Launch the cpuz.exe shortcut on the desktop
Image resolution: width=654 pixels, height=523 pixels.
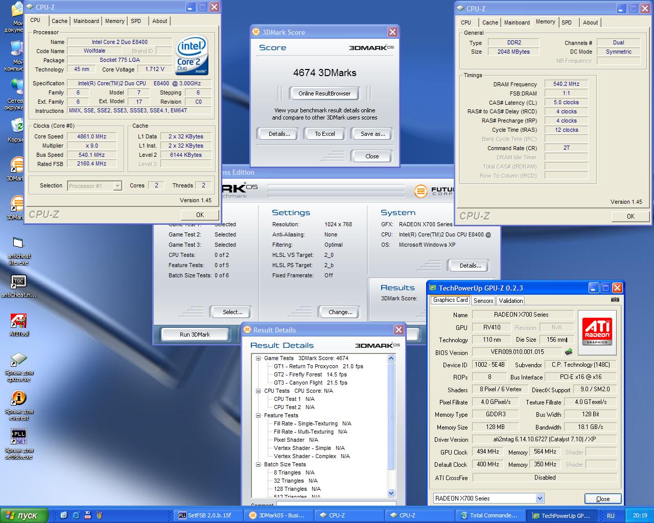pyautogui.click(x=19, y=367)
